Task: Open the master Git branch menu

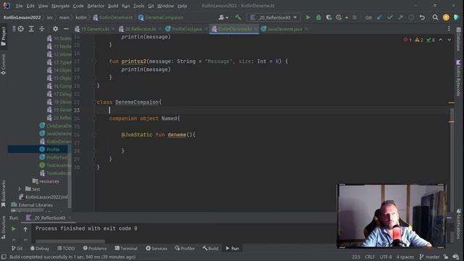Action: [x=429, y=257]
